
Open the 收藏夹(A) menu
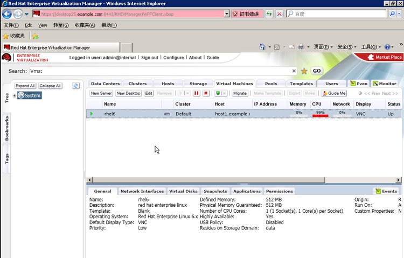(x=85, y=25)
